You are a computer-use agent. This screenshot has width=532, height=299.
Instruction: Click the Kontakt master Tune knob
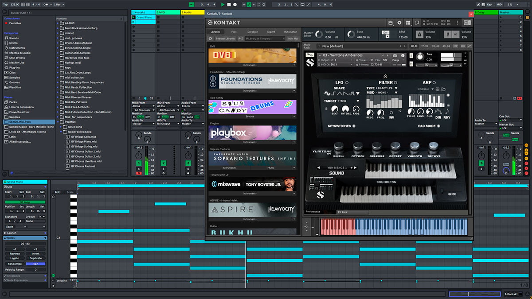pos(351,34)
